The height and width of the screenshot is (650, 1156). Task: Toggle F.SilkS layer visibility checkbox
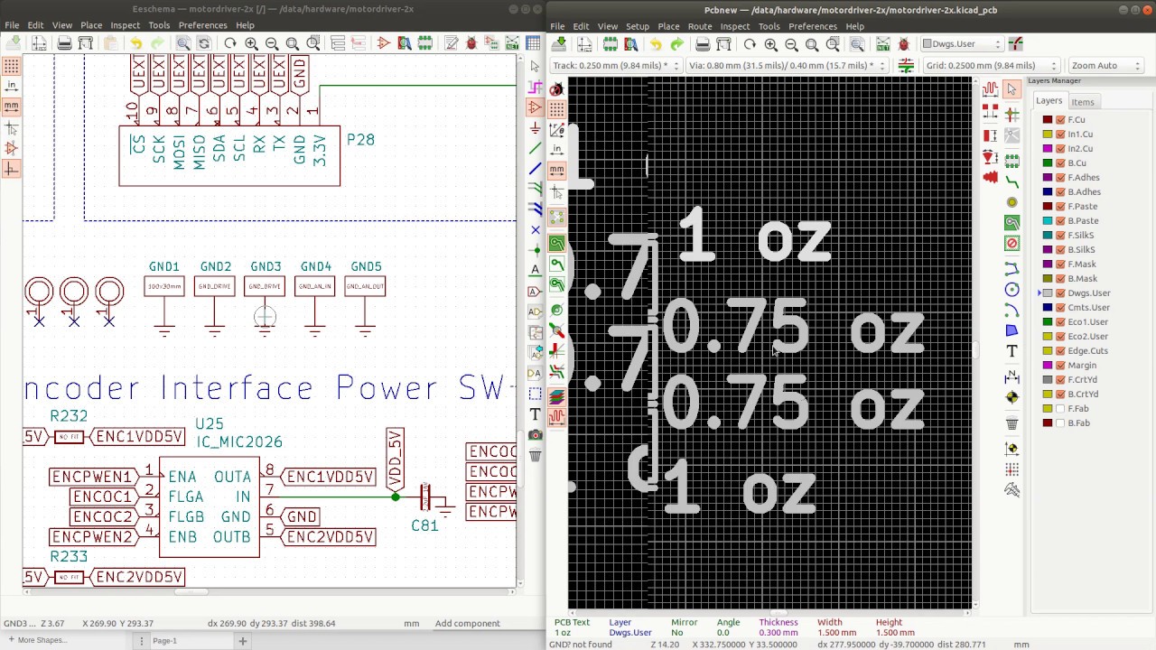click(1061, 236)
